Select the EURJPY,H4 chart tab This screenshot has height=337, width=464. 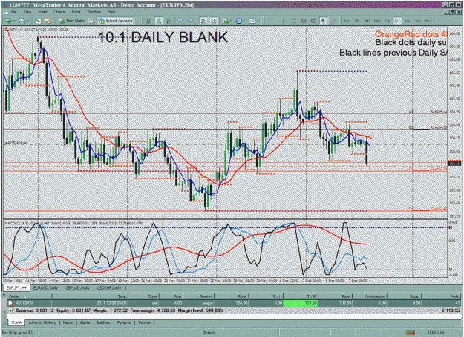click(x=16, y=287)
